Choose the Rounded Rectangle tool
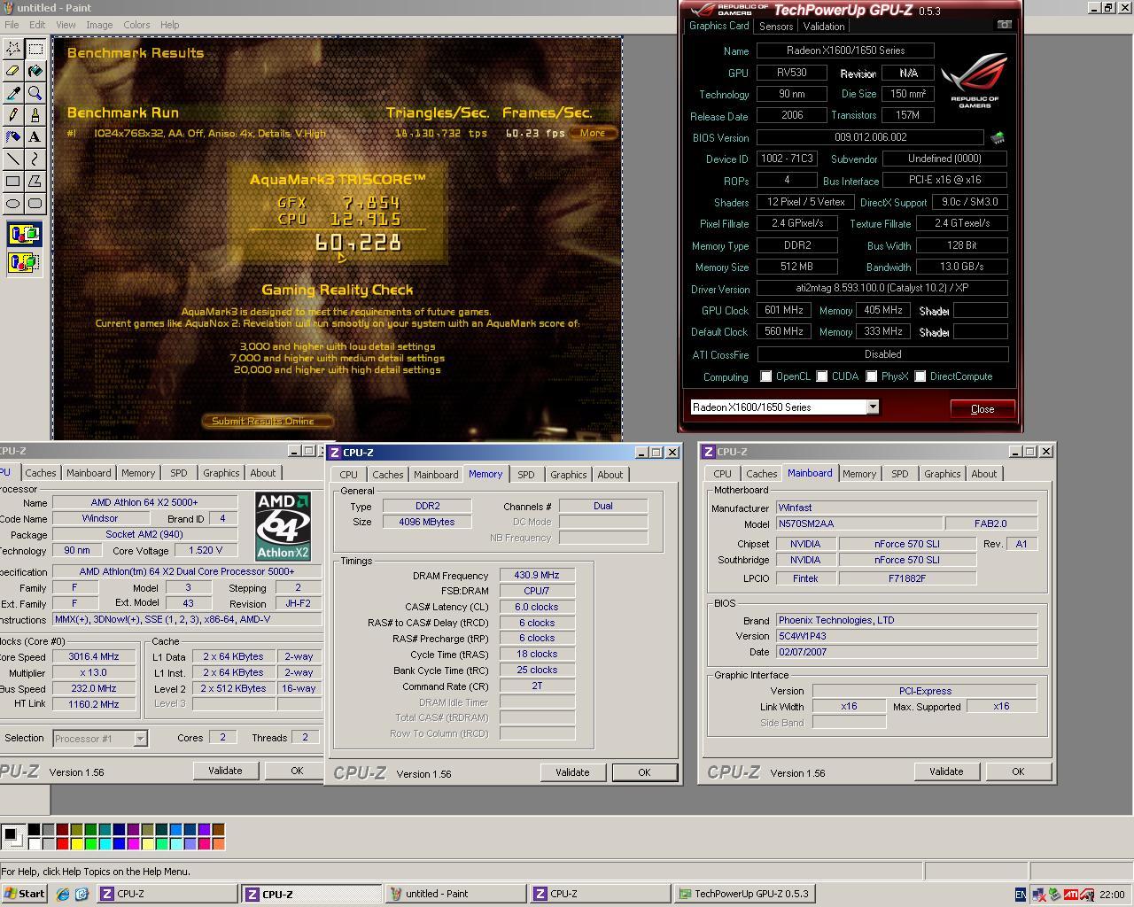Image resolution: width=1134 pixels, height=907 pixels. [x=35, y=204]
